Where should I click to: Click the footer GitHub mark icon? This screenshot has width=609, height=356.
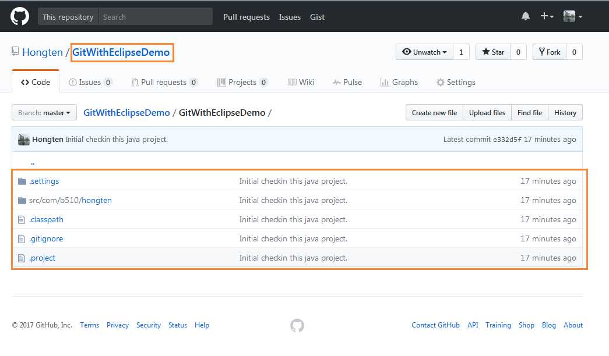pos(297,325)
